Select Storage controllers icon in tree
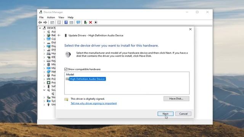This screenshot has height=137, width=244. [x=48, y=97]
